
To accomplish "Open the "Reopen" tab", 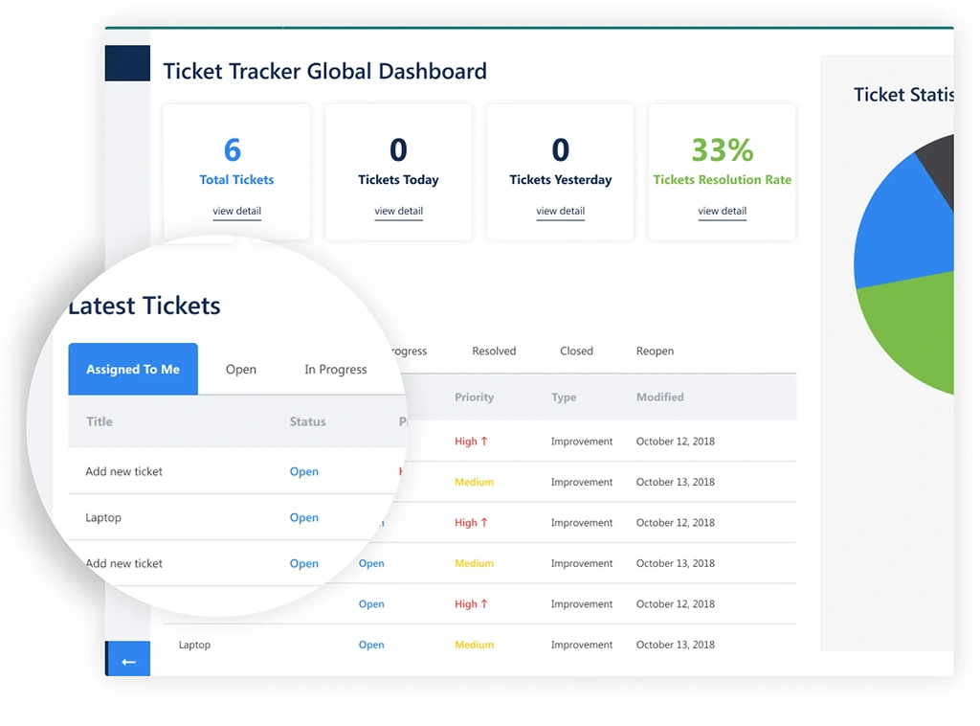I will [x=655, y=351].
